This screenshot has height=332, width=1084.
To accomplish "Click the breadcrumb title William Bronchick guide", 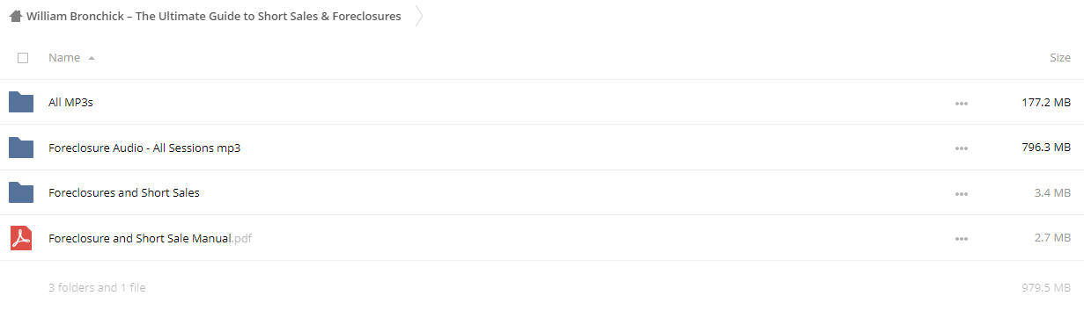I will pyautogui.click(x=214, y=16).
